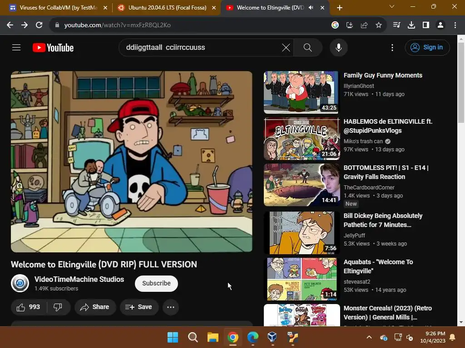
Task: Open Bill Dickey Being Absolutely Pathetic video
Action: [383, 220]
